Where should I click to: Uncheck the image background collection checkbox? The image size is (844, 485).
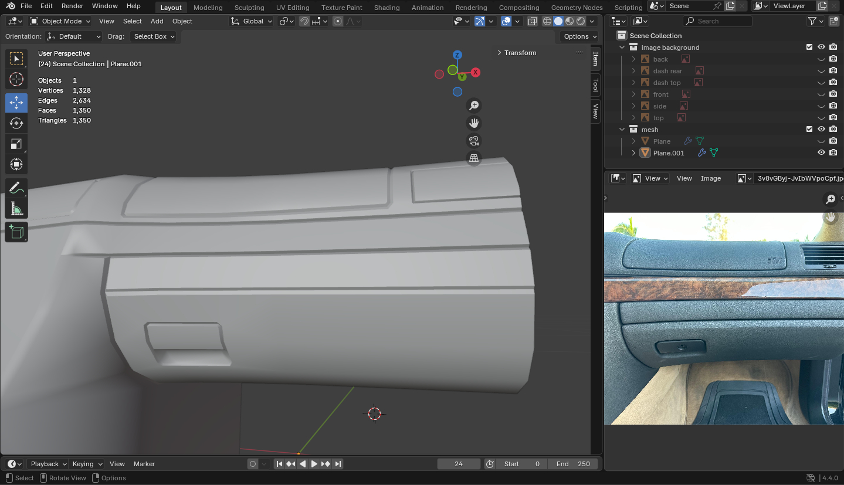809,48
